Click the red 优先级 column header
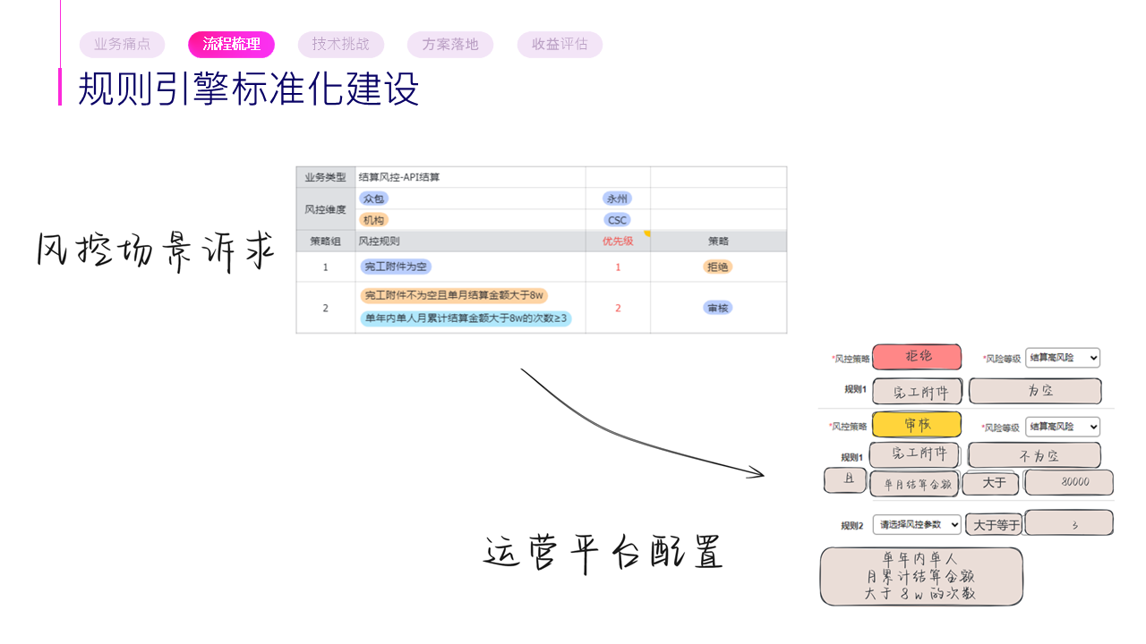The width and height of the screenshot is (1146, 644). pyautogui.click(x=618, y=241)
